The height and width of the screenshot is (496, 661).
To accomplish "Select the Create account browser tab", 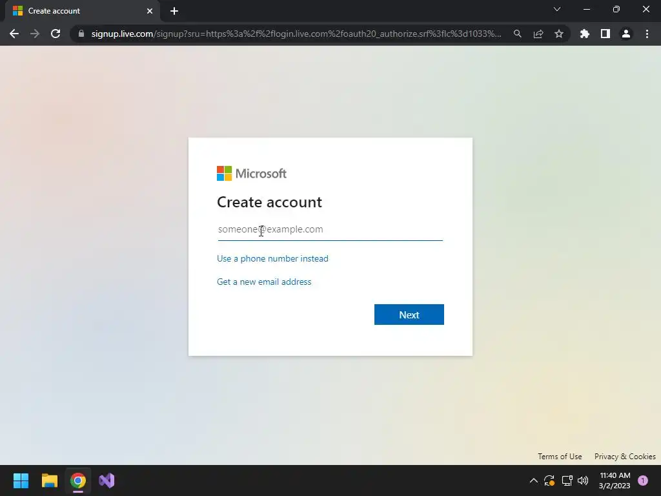I will (83, 11).
